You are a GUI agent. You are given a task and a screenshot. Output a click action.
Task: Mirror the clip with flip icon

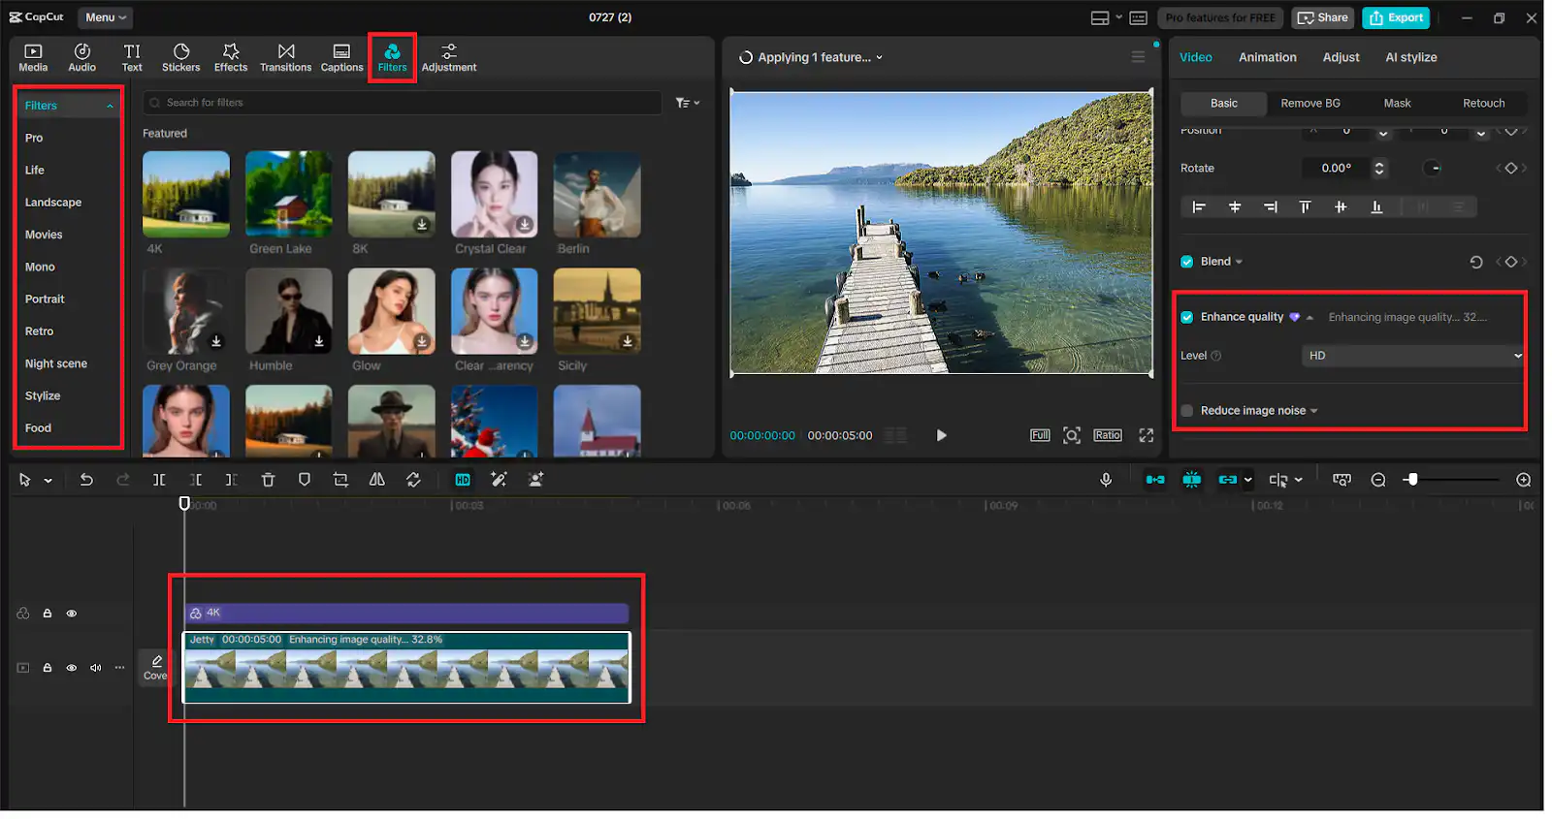point(376,480)
